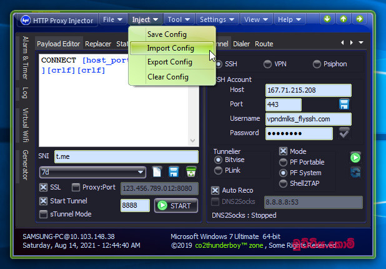386x269 pixels.
Task: Select the SSH radio button
Action: tap(219, 64)
